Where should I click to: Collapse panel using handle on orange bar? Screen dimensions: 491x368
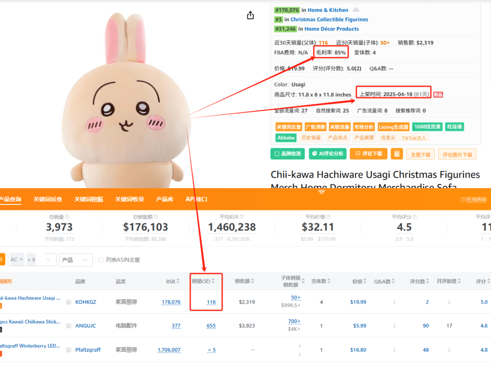click(321, 192)
